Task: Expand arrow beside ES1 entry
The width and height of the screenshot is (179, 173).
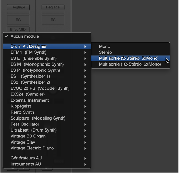Action: coord(85,77)
